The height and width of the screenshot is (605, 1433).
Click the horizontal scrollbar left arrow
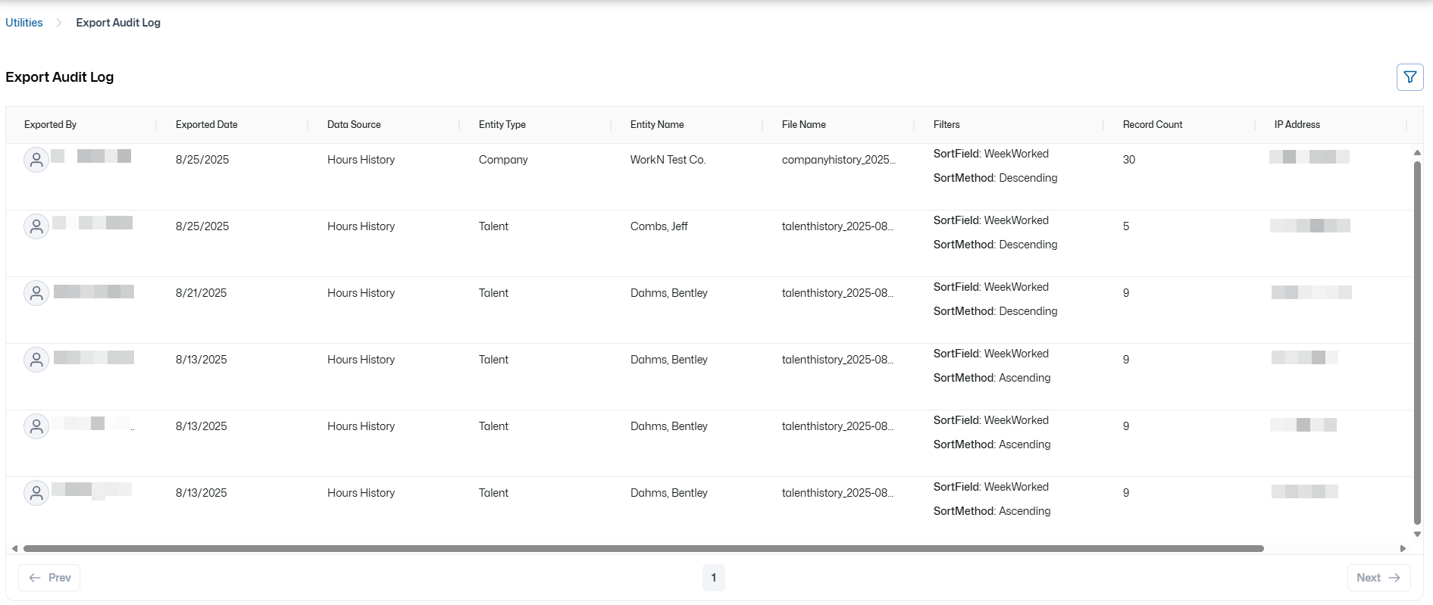[x=14, y=548]
